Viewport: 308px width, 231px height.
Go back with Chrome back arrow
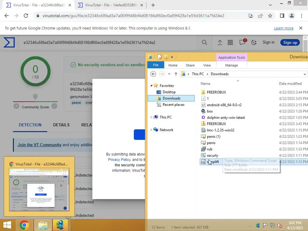(x=7, y=16)
